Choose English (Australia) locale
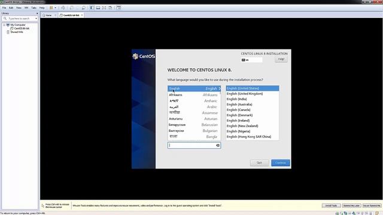This screenshot has height=215, width=383. 253,105
